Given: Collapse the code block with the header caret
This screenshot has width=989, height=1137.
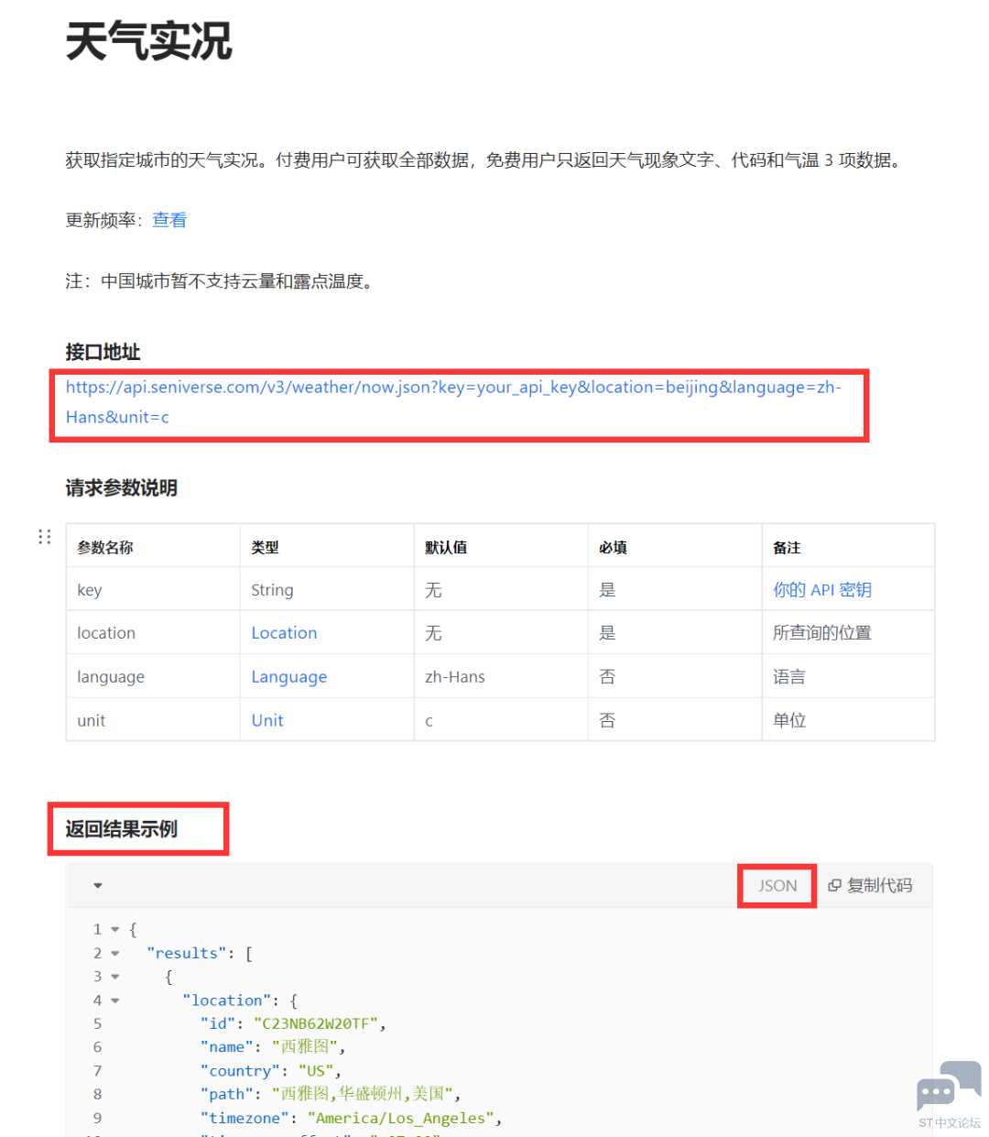Looking at the screenshot, I should (x=98, y=885).
